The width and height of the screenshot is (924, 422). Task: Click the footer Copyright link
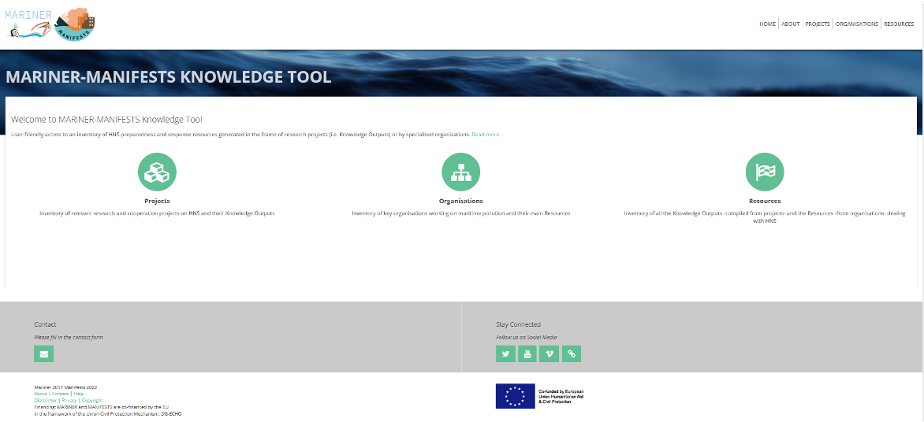92,401
